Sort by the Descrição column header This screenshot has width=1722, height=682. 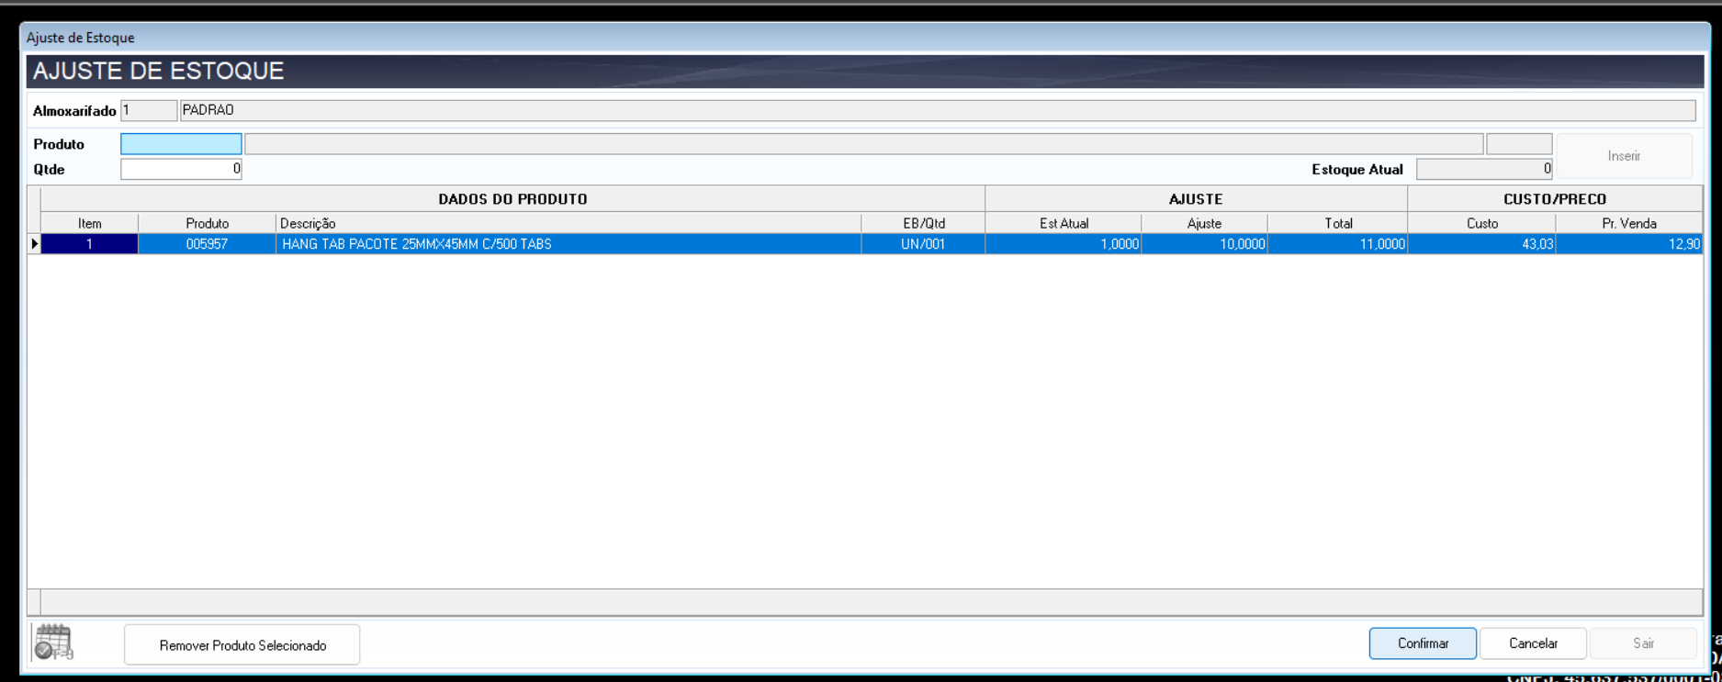click(x=568, y=223)
